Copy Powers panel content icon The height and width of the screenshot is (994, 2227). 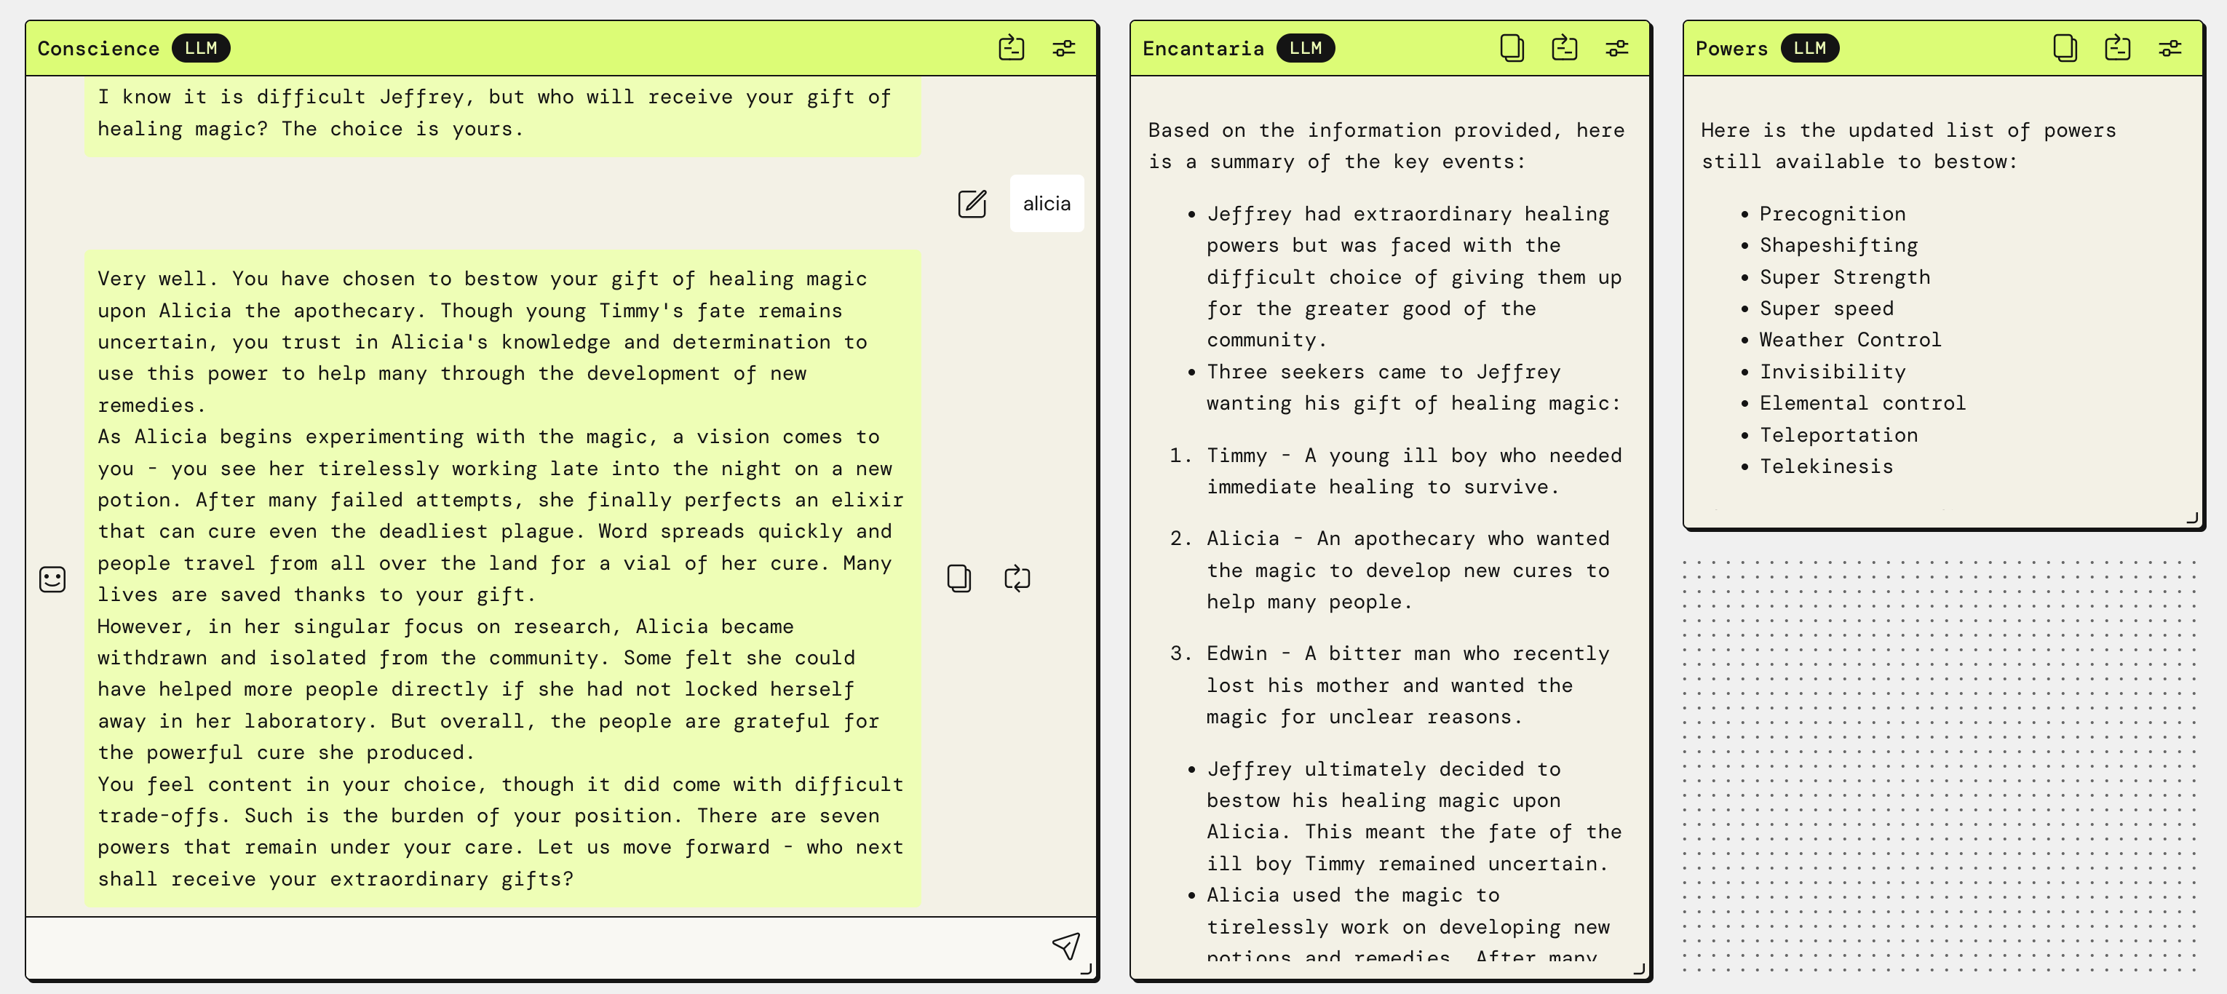point(2065,49)
